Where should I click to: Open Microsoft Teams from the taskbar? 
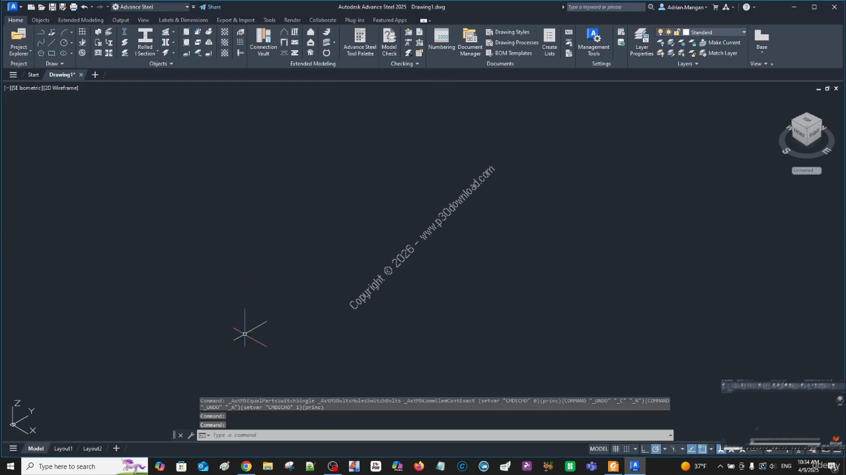[592, 466]
